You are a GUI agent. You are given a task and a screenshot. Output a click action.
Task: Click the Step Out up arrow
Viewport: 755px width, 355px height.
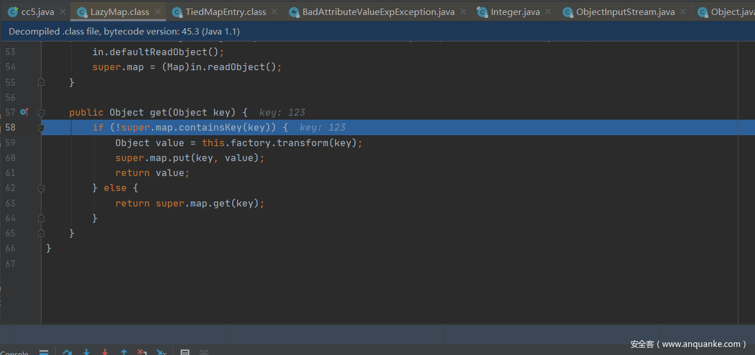pos(124,352)
